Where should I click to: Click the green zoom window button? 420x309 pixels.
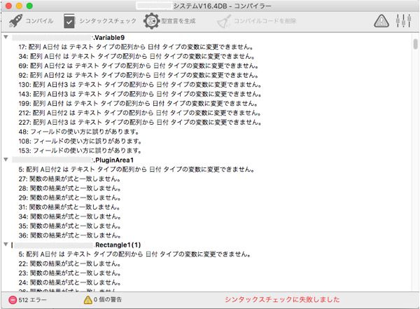(x=29, y=6)
